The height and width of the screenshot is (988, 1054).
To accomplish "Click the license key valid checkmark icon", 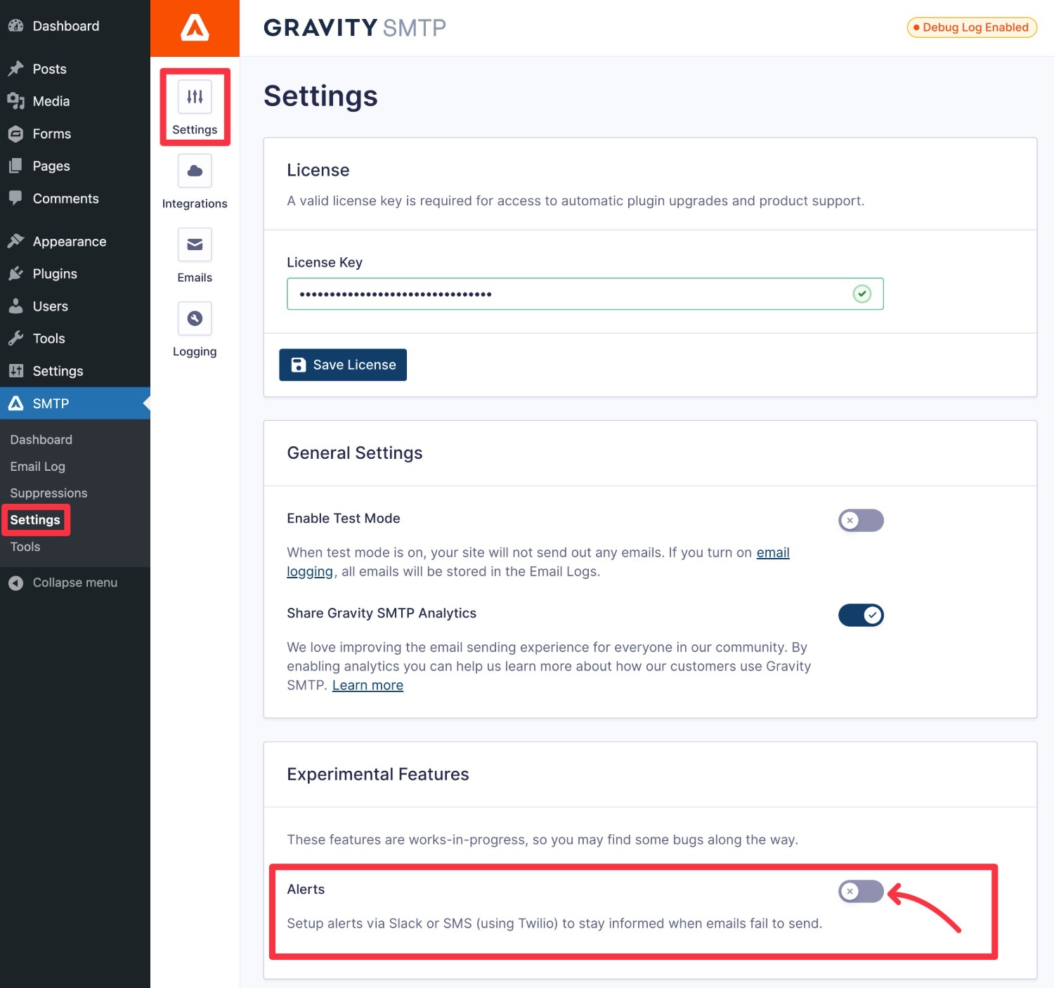I will (x=862, y=294).
